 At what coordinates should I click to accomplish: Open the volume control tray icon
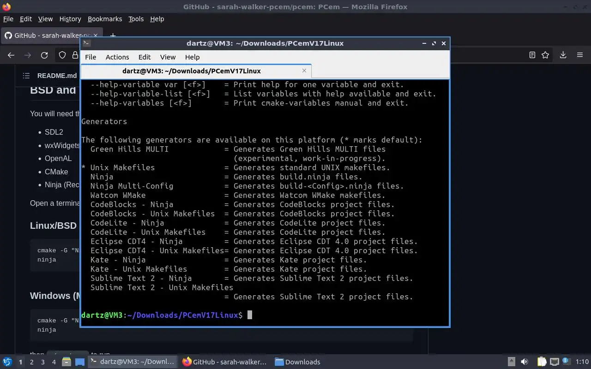[x=525, y=362]
